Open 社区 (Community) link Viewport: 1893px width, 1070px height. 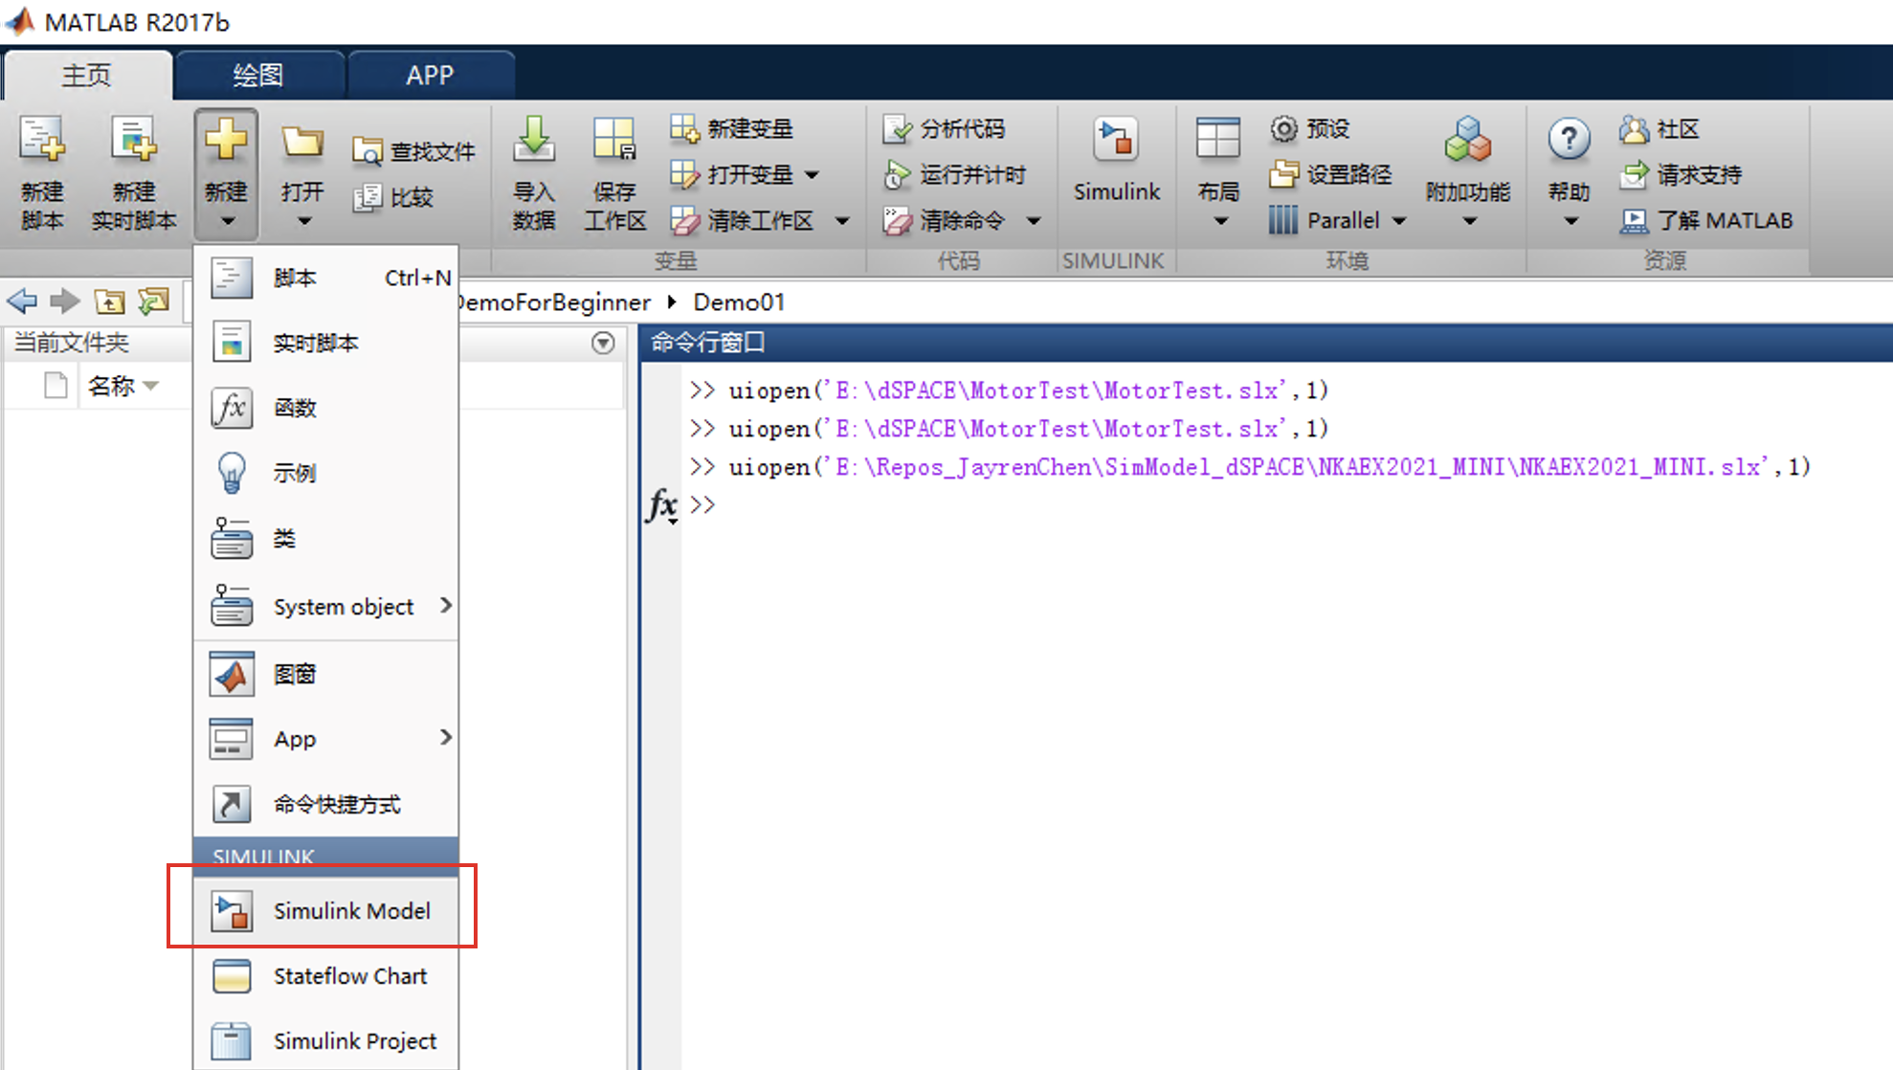pyautogui.click(x=1659, y=128)
